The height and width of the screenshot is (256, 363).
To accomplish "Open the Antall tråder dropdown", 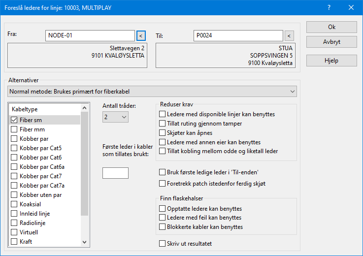I will click(115, 117).
